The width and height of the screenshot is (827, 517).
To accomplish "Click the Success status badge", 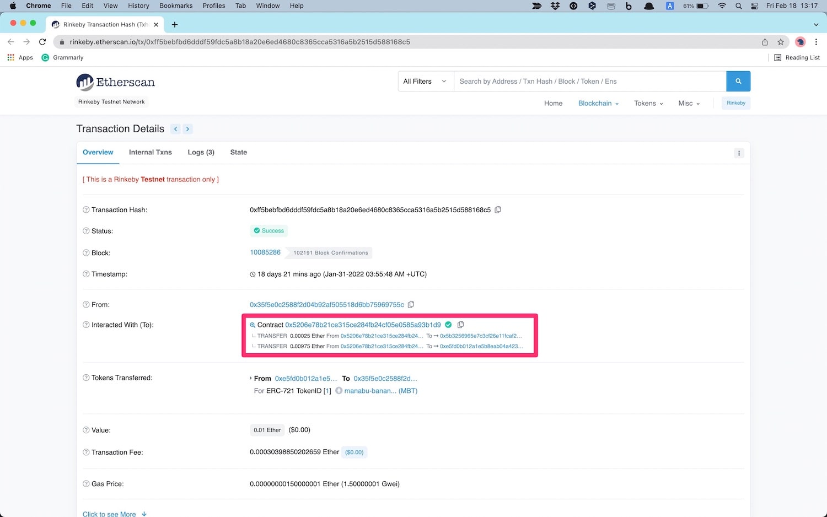I will (269, 231).
